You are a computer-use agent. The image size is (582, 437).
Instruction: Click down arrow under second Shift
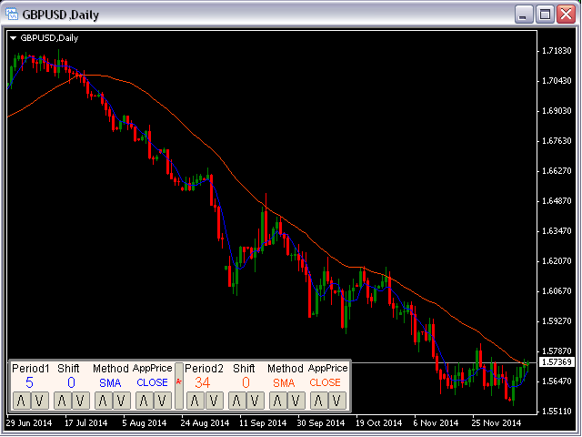pyautogui.click(x=252, y=401)
